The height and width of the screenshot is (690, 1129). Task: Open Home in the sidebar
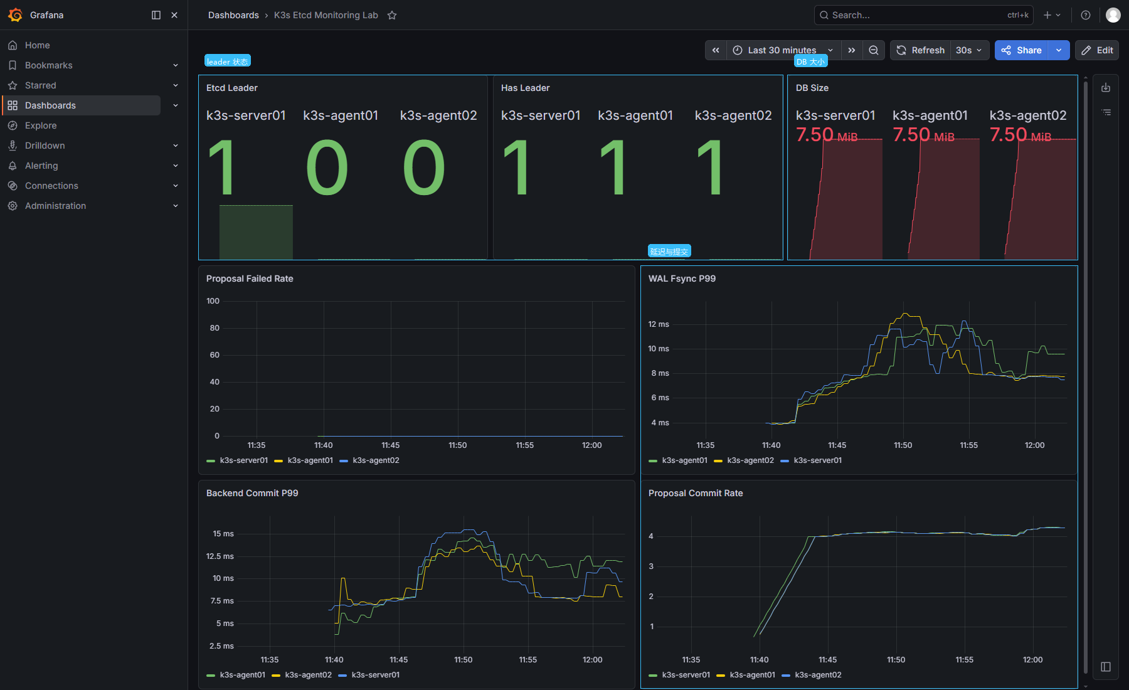pos(37,45)
